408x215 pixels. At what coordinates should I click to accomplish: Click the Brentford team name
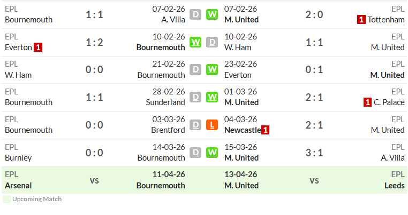[168, 130]
